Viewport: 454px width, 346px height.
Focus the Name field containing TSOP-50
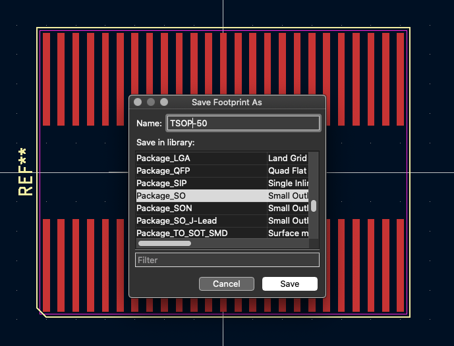[242, 123]
